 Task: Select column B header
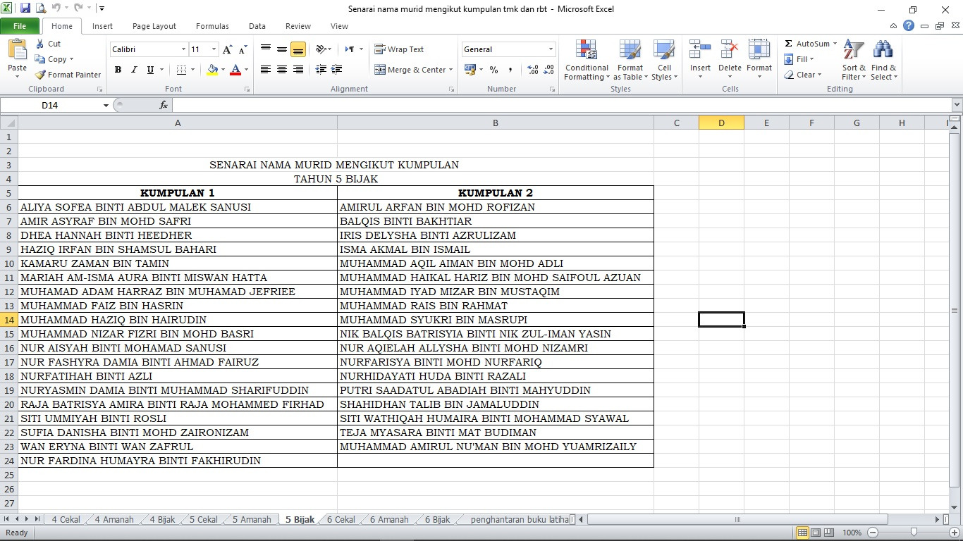(496, 123)
